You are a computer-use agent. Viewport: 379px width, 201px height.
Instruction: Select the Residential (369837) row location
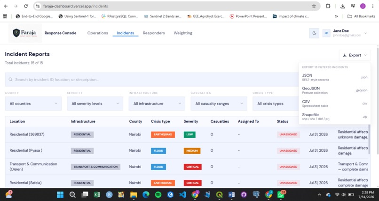[27, 134]
